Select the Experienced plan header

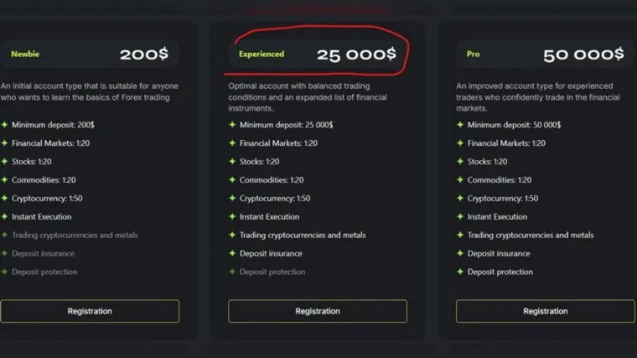(262, 54)
